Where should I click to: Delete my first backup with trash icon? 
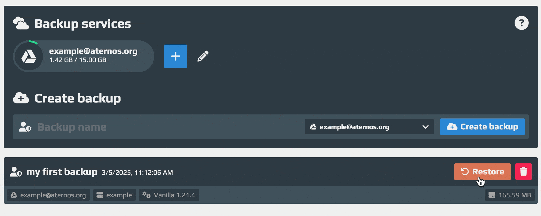tap(523, 172)
